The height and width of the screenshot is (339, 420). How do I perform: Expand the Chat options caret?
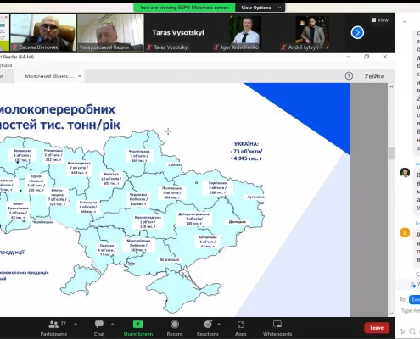(113, 324)
